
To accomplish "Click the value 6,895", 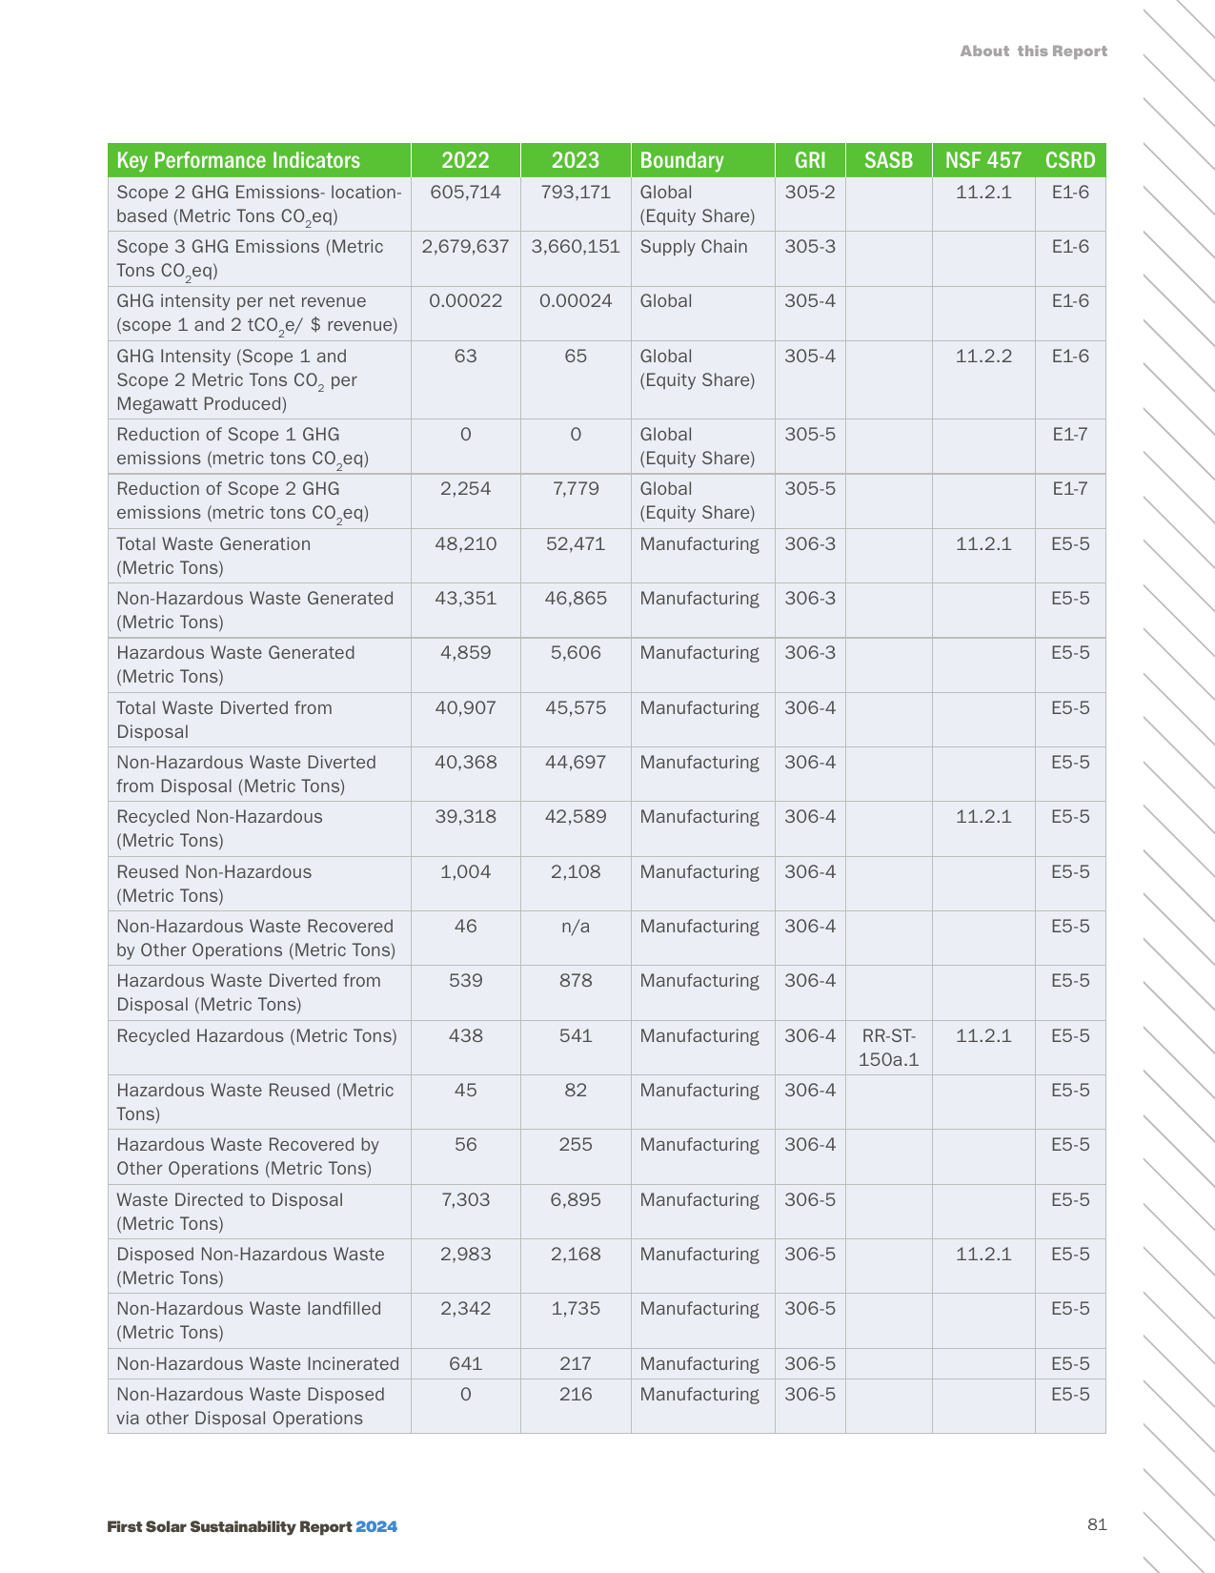I will 576,1199.
